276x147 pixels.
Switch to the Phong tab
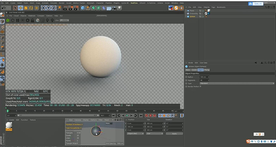207,70
